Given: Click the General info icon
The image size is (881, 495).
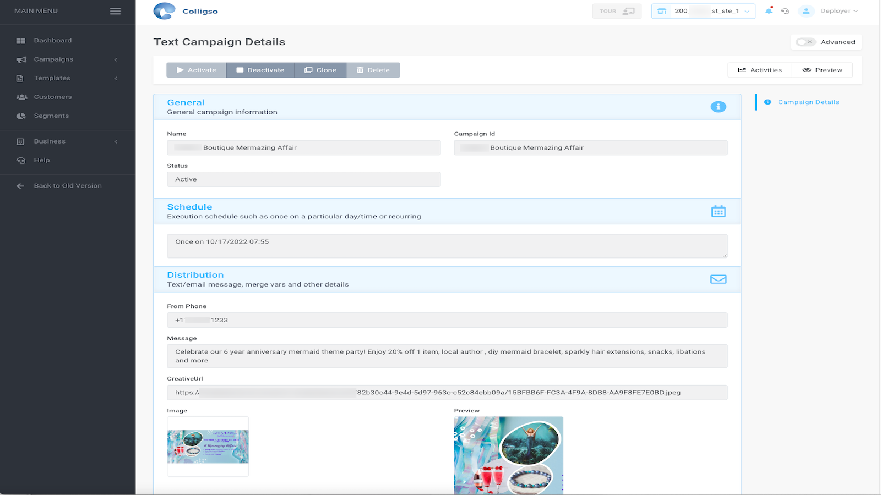Looking at the screenshot, I should [x=718, y=107].
